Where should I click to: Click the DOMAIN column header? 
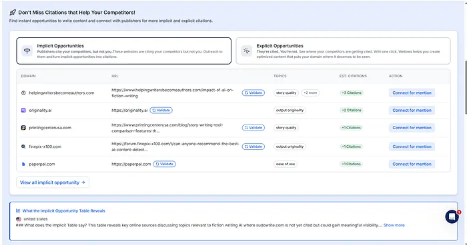[28, 76]
